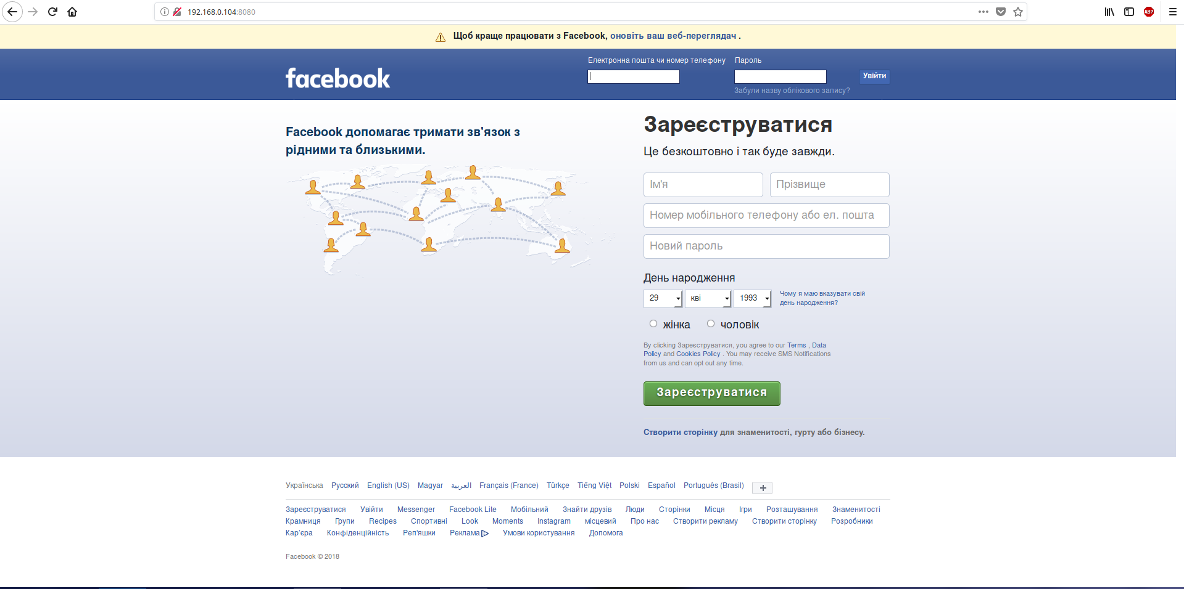1184x589 pixels.
Task: Switch language to Español
Action: pos(661,485)
